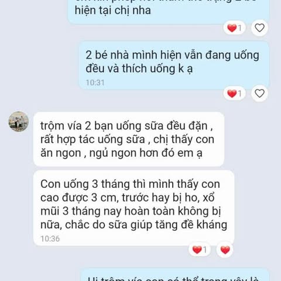Select message "Con uống 3 tháng thì mình"
This screenshot has height=281, width=281.
point(133,208)
